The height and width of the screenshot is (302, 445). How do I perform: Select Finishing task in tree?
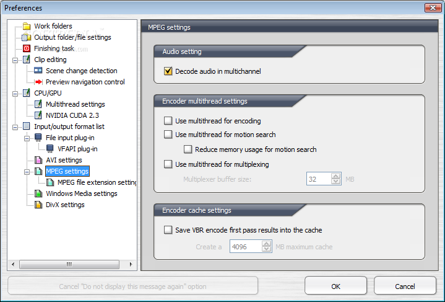[x=54, y=48]
